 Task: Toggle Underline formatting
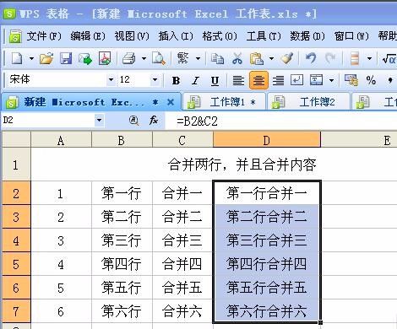coord(215,81)
